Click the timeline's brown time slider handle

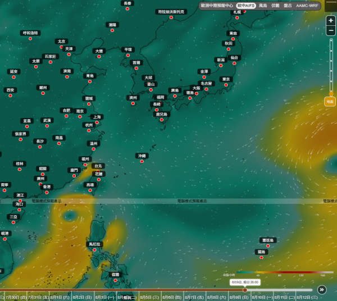(x=245, y=290)
